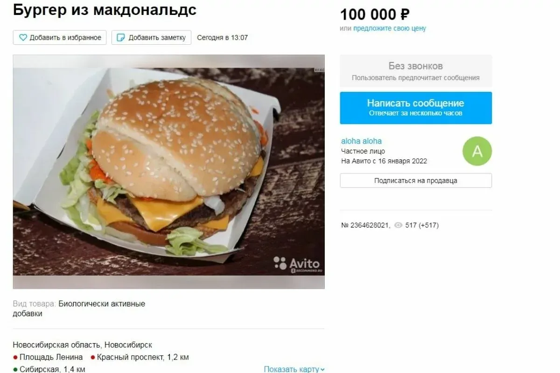Add listing via Добавить в избранное

point(60,38)
